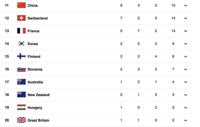200x127 pixels.
Task: Click the Finland flag icon
Action: [21, 56]
